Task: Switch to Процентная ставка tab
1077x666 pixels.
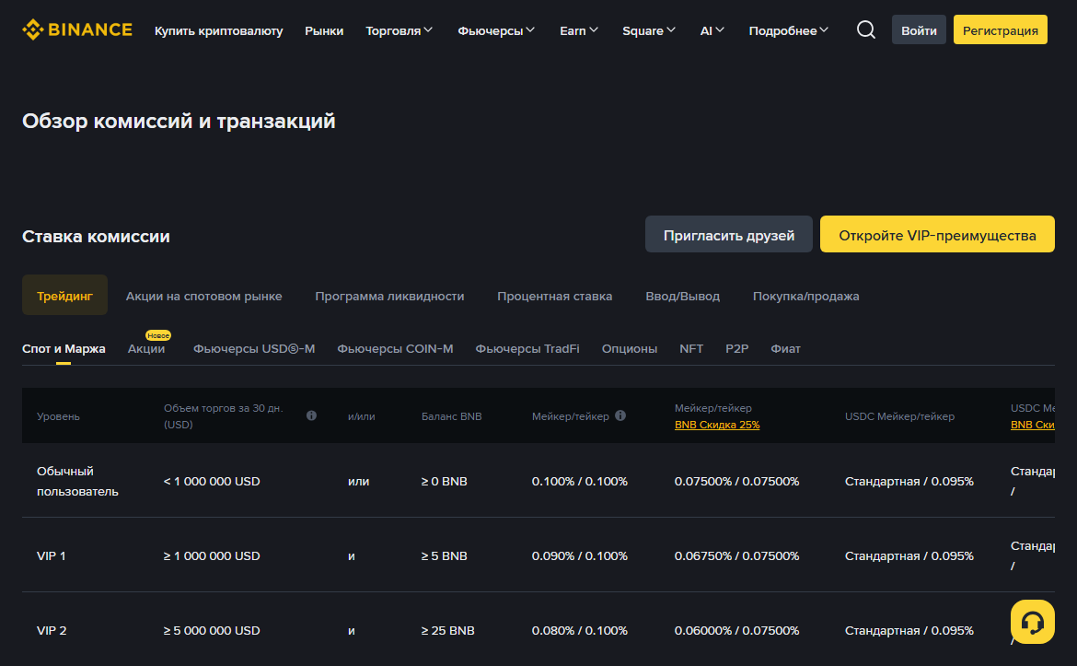Action: (x=554, y=297)
